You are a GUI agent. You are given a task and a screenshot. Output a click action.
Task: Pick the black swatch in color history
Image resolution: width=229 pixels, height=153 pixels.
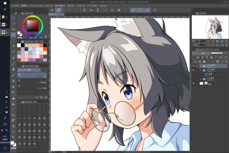coord(23,45)
